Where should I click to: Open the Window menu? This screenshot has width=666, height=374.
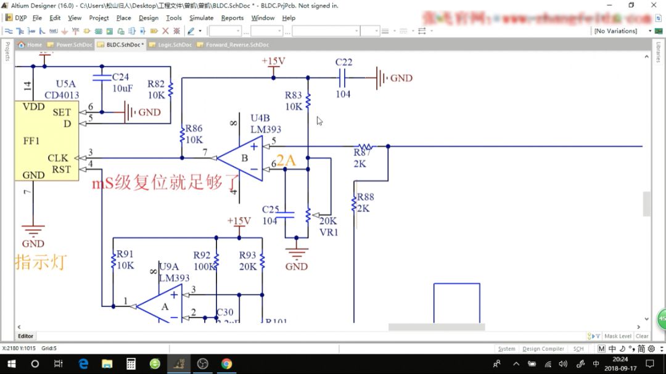coord(263,18)
